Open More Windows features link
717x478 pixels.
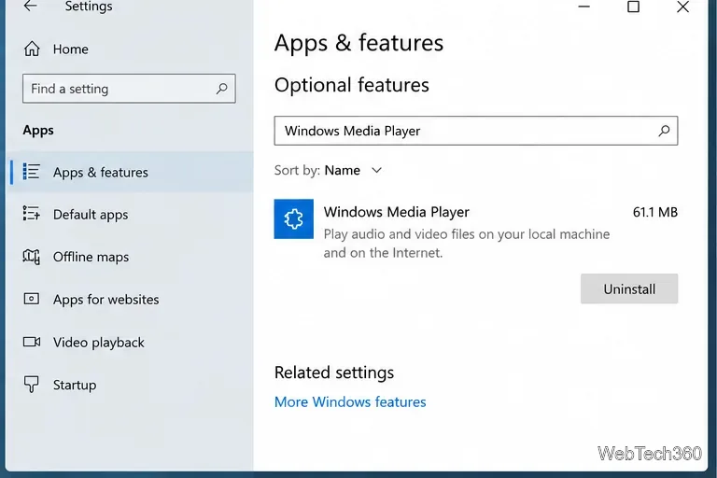(350, 401)
